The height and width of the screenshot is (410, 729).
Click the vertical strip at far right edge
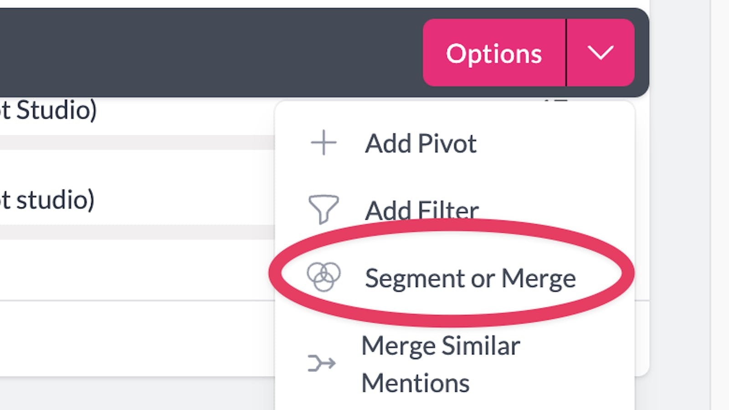720,205
